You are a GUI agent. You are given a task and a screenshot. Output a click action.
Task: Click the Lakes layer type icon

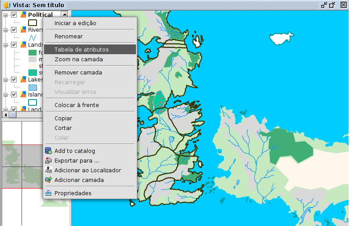click(x=23, y=80)
